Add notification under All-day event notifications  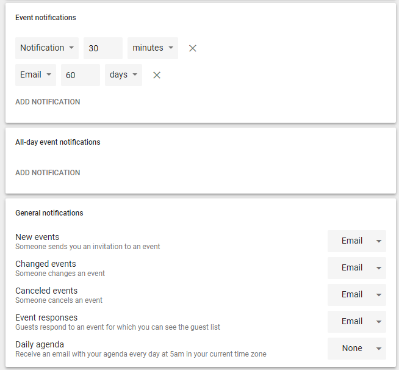[48, 173]
